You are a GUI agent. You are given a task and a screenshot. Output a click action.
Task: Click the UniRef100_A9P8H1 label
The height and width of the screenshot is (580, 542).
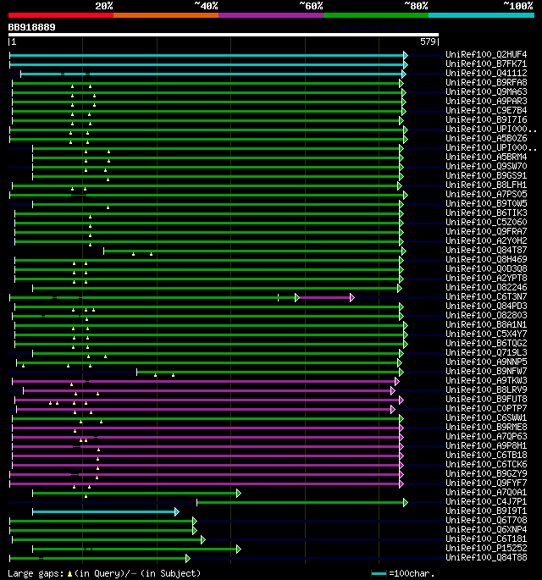(x=486, y=445)
